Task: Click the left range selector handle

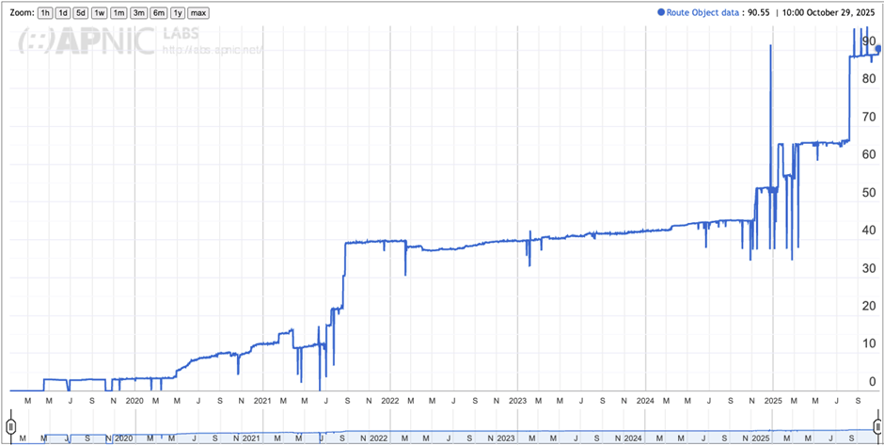Action: click(x=11, y=425)
